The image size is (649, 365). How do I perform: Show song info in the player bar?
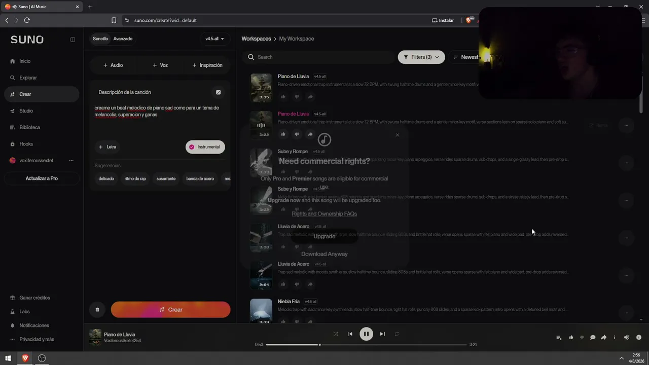click(x=639, y=338)
